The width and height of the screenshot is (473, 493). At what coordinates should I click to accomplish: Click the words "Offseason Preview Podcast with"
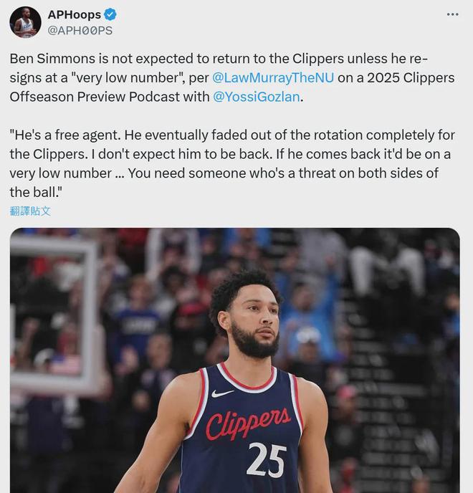pyautogui.click(x=110, y=97)
